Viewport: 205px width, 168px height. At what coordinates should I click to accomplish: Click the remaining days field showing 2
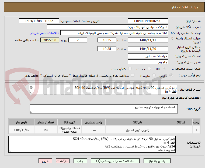78,40
